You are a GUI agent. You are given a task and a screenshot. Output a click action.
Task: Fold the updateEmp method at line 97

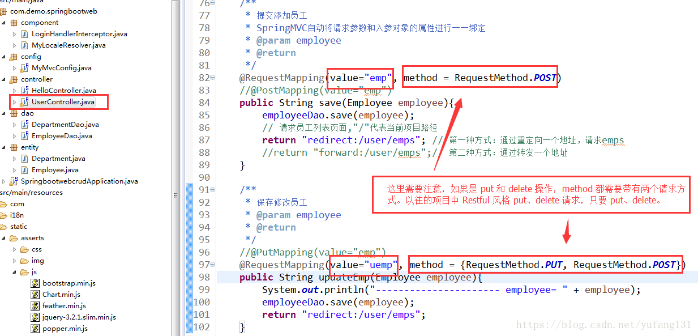click(212, 265)
